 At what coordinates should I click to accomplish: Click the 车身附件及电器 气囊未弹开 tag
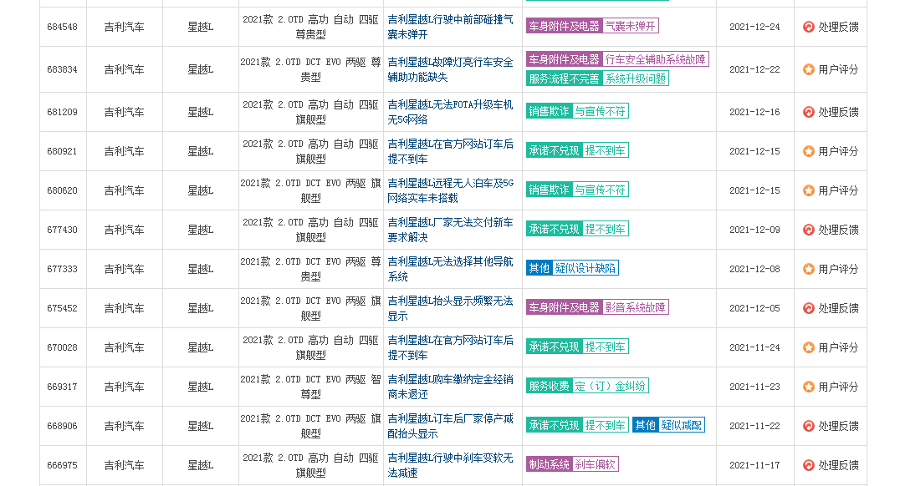(x=592, y=26)
